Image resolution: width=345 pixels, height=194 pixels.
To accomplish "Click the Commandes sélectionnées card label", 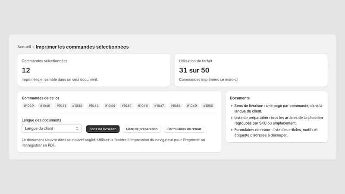I will click(44, 61).
